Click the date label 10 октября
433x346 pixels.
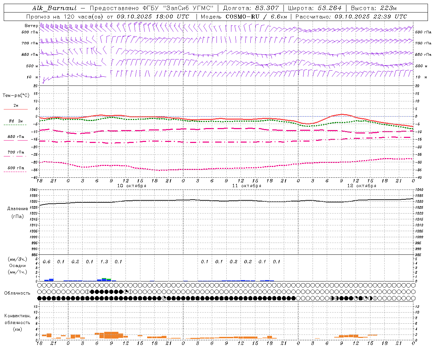click(x=132, y=186)
